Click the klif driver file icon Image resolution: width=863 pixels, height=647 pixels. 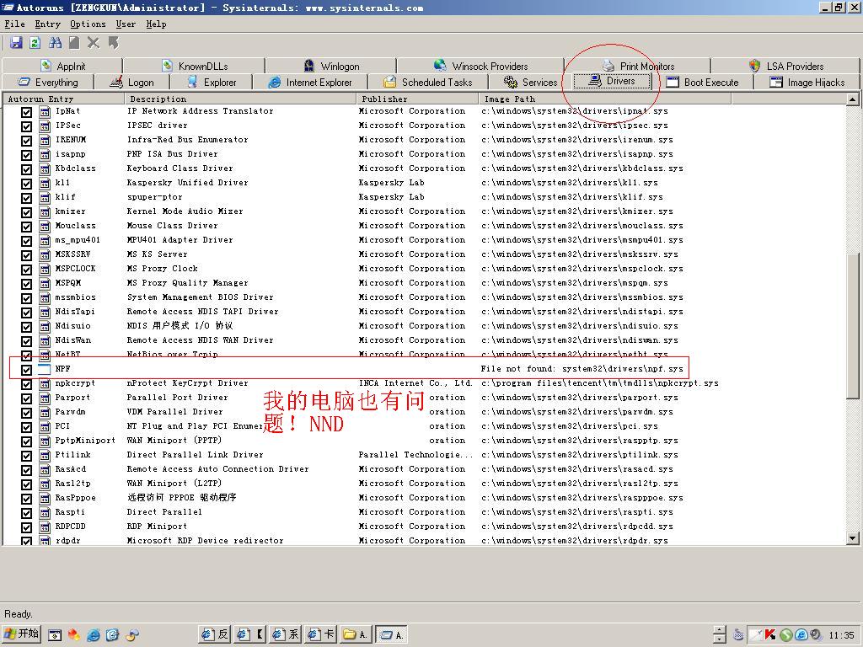45,197
